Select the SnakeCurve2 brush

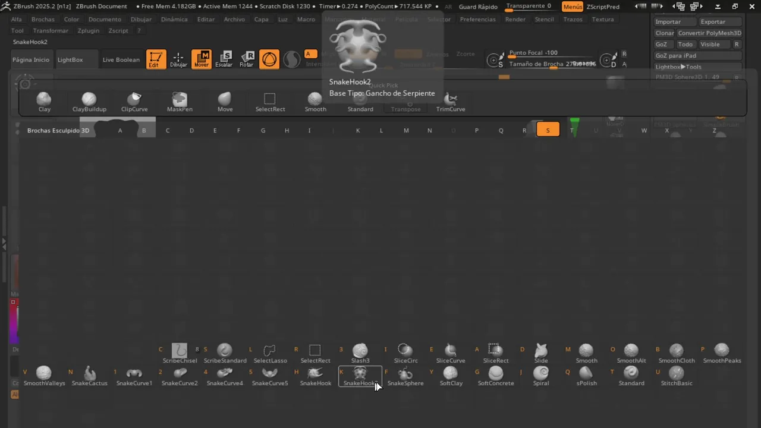coord(180,376)
